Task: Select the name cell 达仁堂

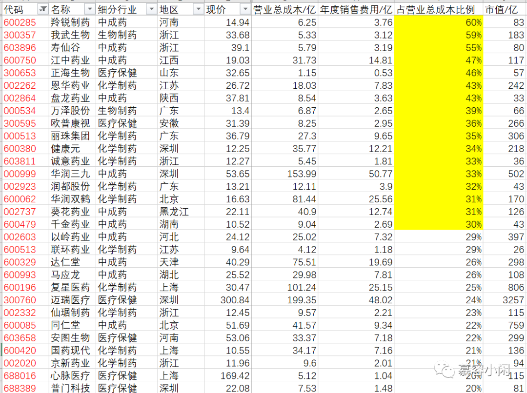Action: pyautogui.click(x=72, y=262)
